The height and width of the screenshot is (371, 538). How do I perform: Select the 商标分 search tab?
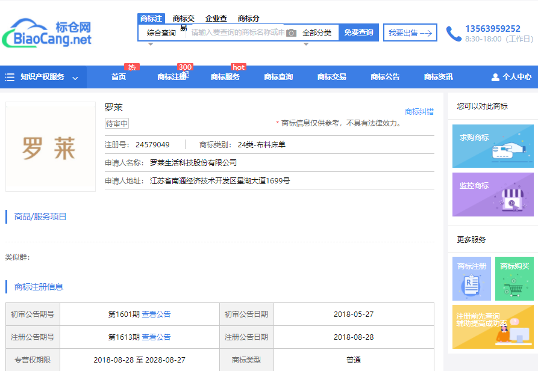(249, 19)
